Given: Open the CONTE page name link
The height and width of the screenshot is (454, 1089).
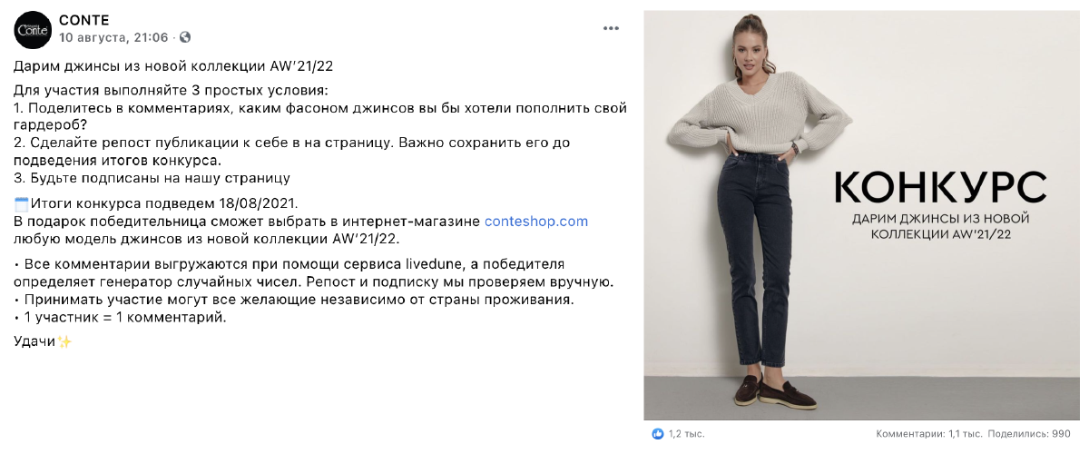Looking at the screenshot, I should pyautogui.click(x=84, y=20).
